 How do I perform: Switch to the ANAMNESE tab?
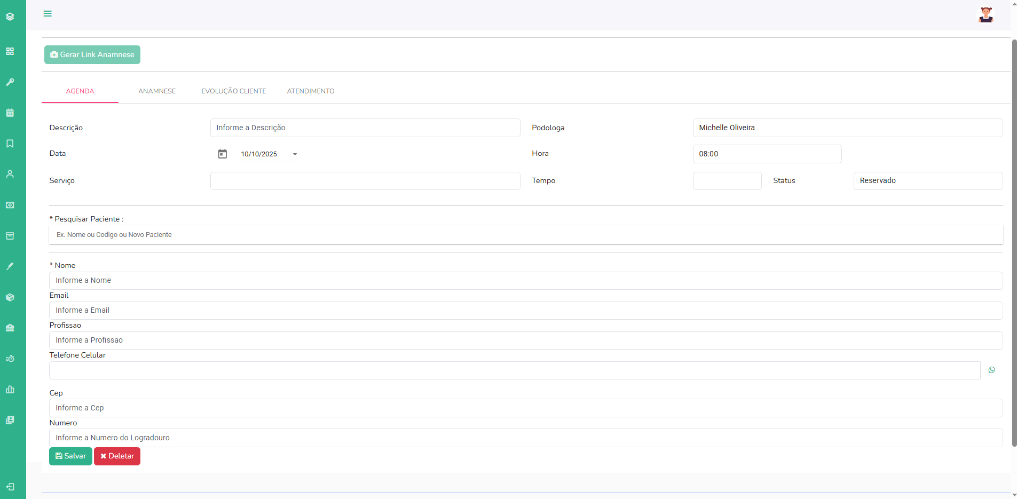tap(157, 91)
